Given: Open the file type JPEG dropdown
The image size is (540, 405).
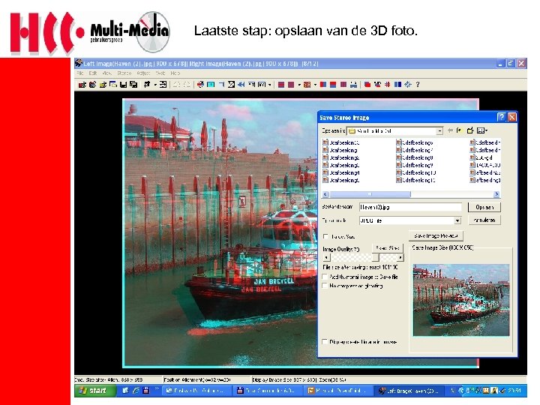Looking at the screenshot, I should coord(457,220).
